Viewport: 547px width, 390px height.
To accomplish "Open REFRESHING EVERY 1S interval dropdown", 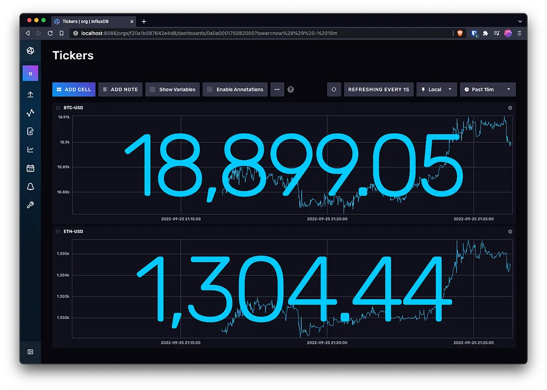I will pyautogui.click(x=379, y=90).
